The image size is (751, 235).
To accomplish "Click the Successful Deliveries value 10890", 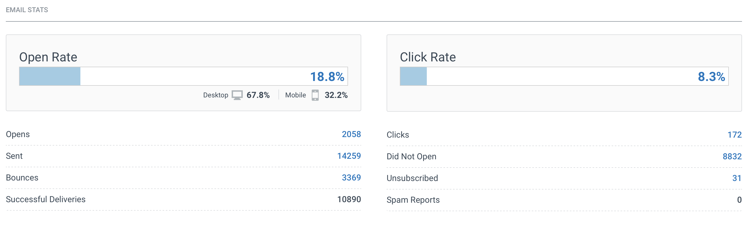I will (x=349, y=199).
